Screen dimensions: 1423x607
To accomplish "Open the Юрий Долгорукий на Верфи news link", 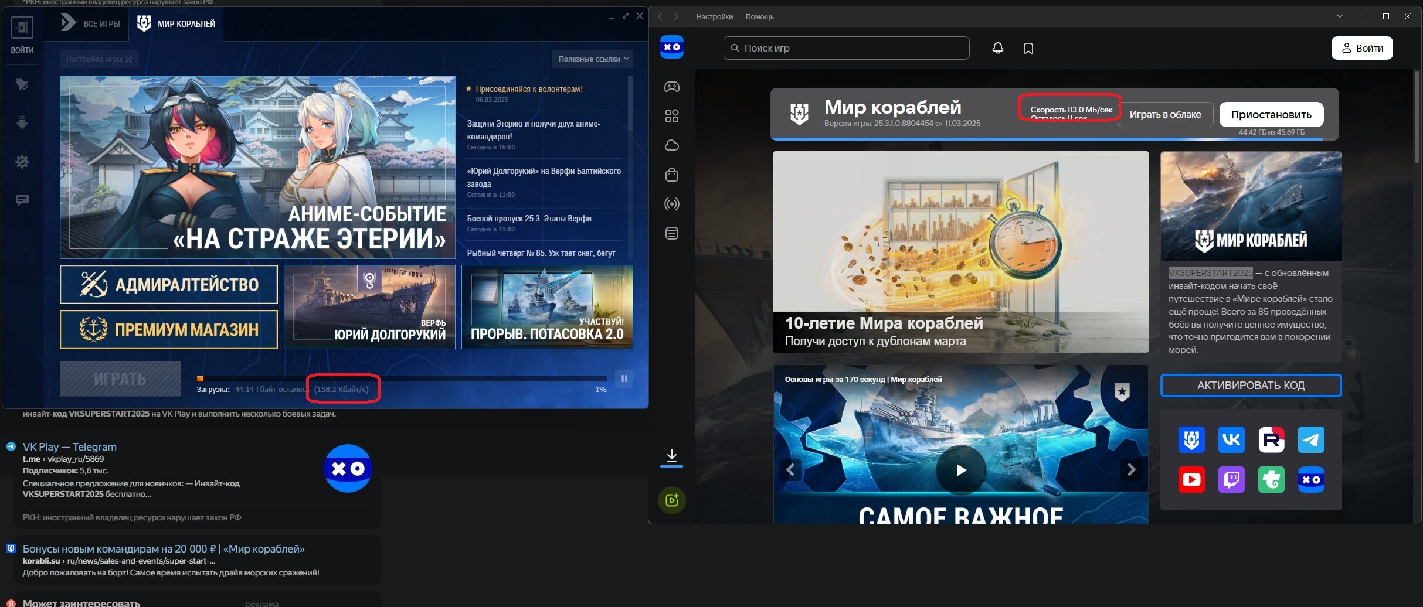I will tap(544, 177).
